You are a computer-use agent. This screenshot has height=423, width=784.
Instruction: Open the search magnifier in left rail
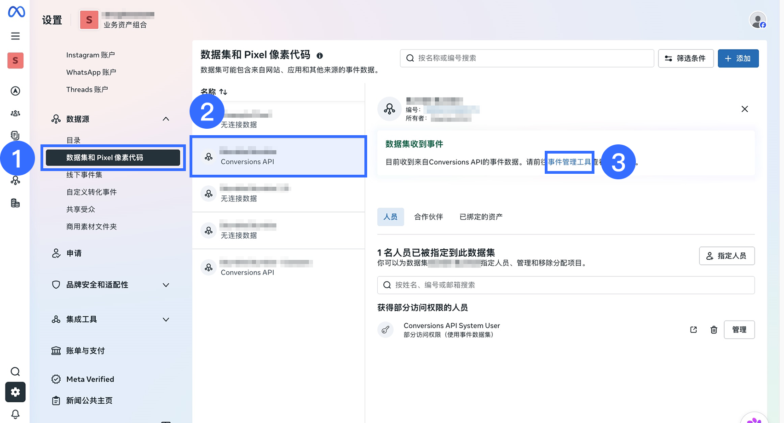pyautogui.click(x=15, y=372)
